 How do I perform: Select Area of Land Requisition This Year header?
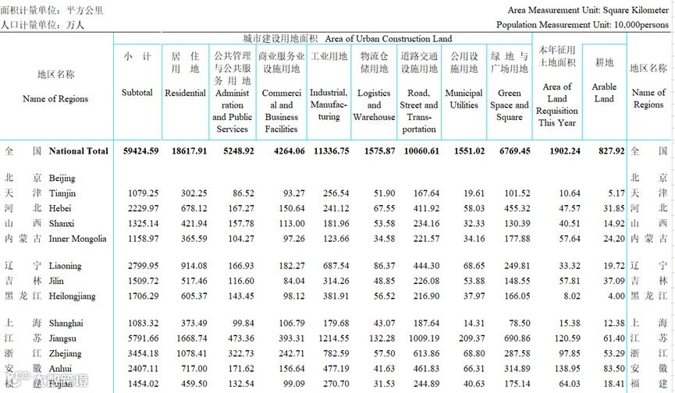(x=557, y=104)
